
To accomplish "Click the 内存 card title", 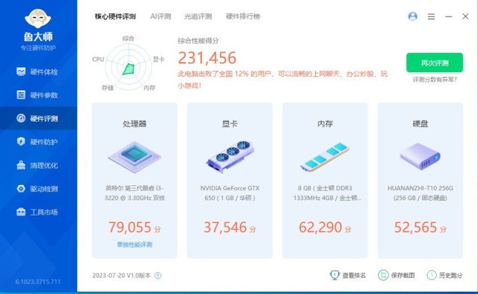I will [325, 124].
